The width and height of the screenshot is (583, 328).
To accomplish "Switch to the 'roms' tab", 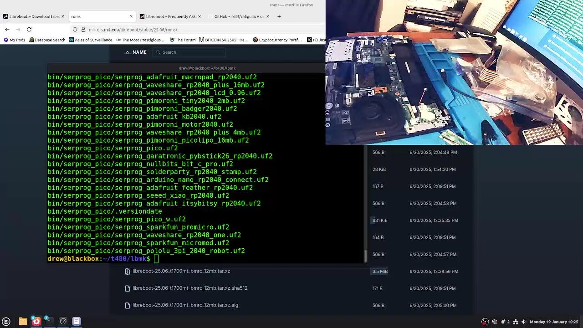I will (102, 16).
